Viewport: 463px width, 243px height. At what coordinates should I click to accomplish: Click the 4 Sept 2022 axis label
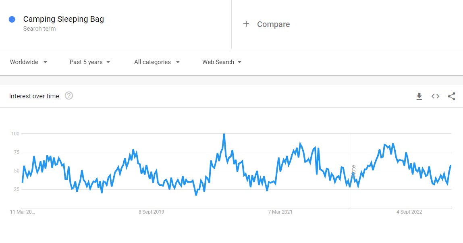(x=409, y=212)
